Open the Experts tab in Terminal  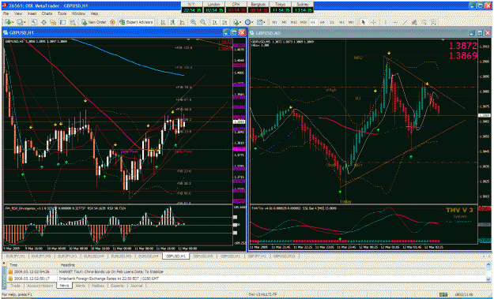(x=116, y=286)
